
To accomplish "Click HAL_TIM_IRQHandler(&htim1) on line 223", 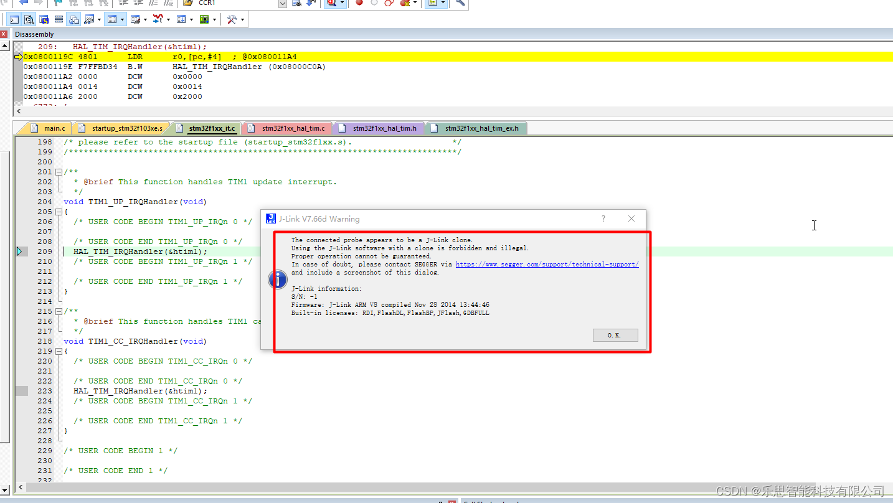I will pos(140,391).
